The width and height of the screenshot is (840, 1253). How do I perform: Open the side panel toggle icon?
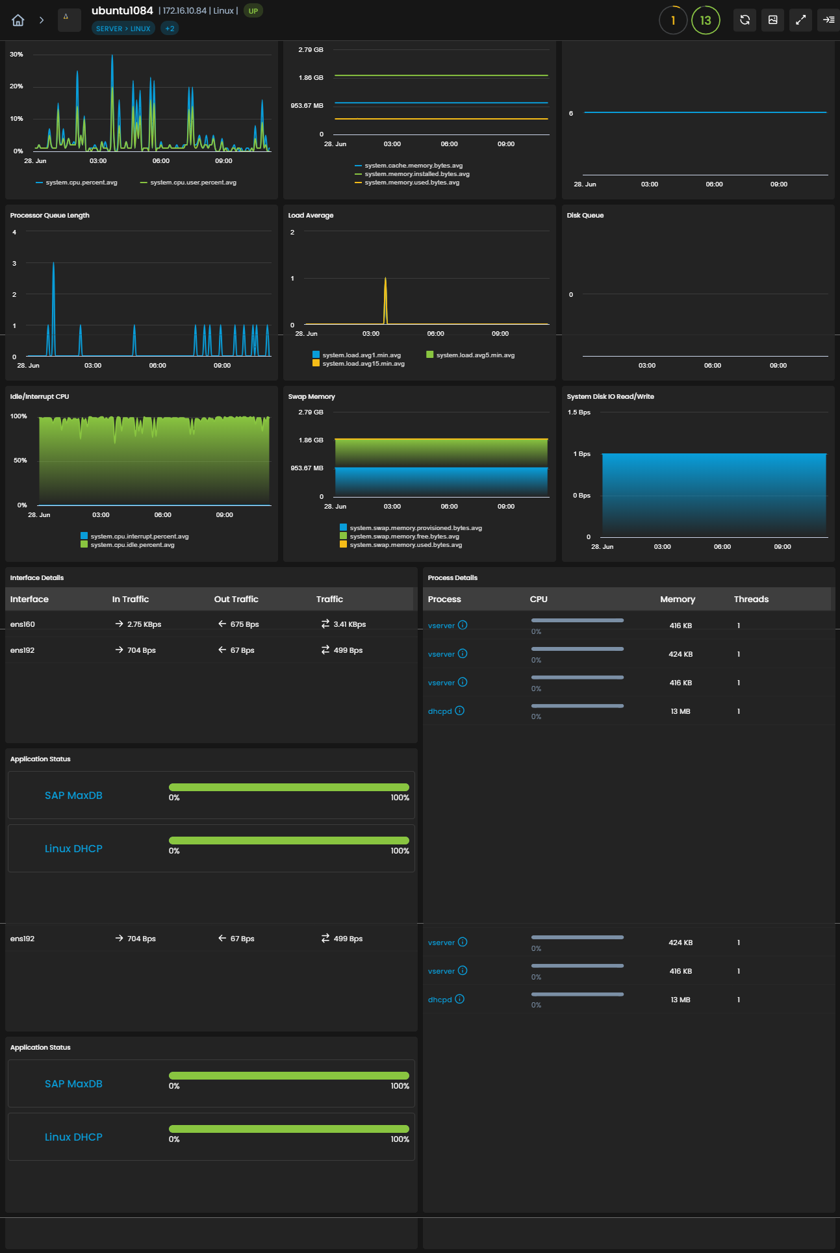click(x=828, y=20)
